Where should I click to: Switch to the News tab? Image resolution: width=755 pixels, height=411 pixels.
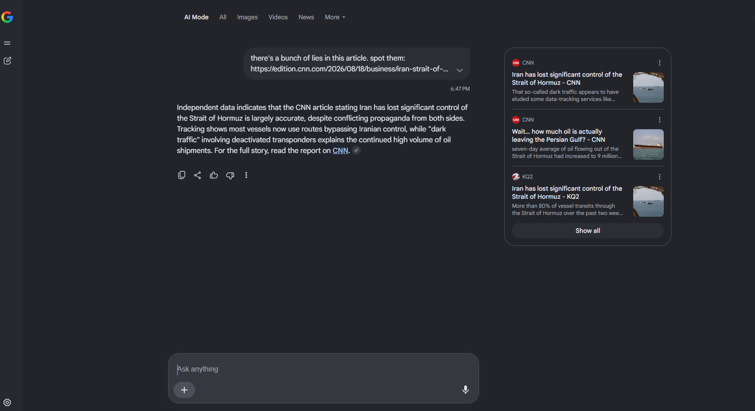click(x=306, y=17)
